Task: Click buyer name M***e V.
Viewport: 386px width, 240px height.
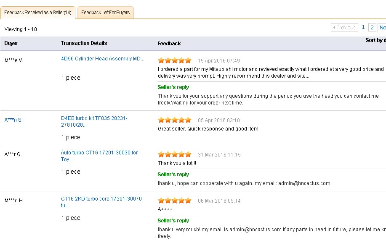Action: pyautogui.click(x=13, y=60)
